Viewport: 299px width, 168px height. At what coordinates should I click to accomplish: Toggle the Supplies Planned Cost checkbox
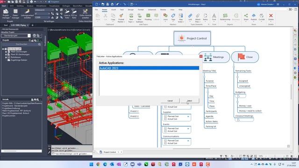point(165,116)
